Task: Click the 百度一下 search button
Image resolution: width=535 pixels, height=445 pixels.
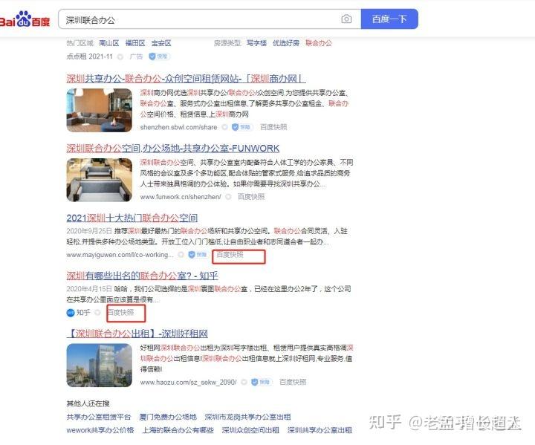Action: pyautogui.click(x=389, y=19)
